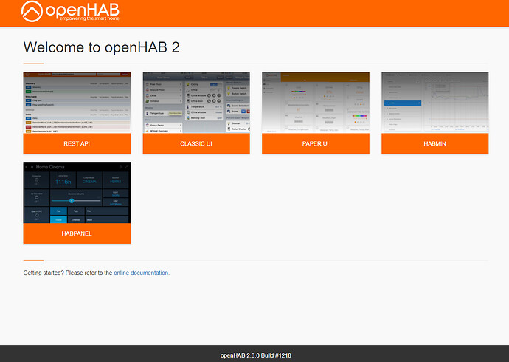Viewport: 509px width, 362px height.
Task: Click the HABmin screenshot thumbnail
Action: (x=435, y=103)
